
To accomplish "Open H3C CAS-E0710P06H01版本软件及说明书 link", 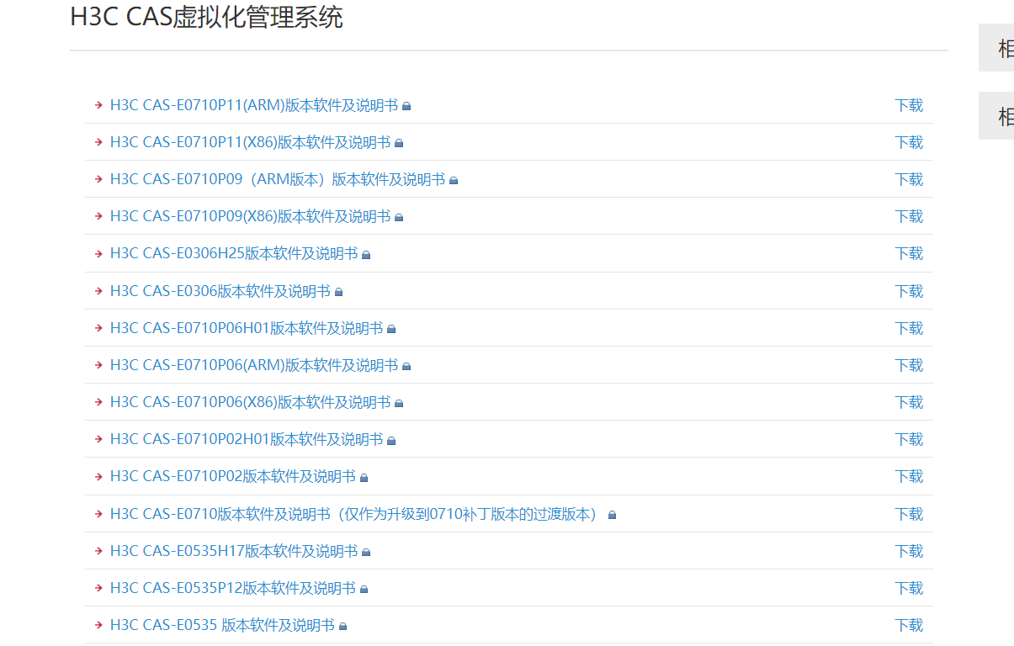I will click(247, 328).
